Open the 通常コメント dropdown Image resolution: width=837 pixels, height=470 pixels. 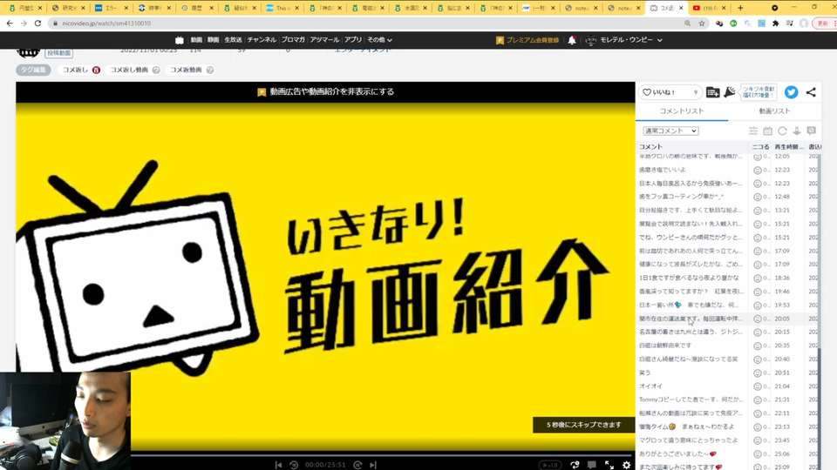[x=670, y=131]
